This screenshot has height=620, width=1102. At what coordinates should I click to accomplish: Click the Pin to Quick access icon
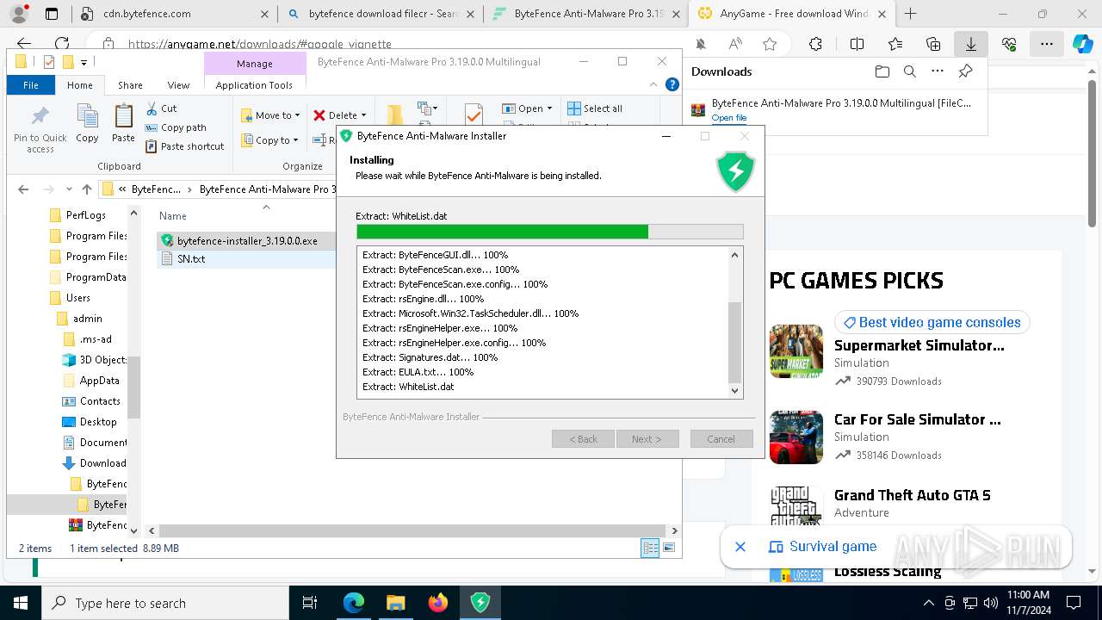pos(40,129)
